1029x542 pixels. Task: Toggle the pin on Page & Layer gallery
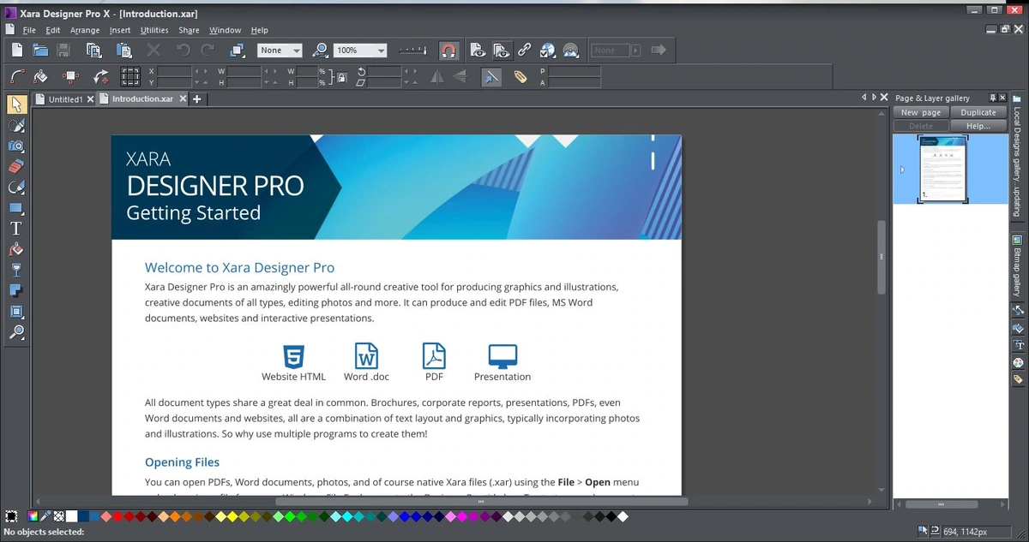pos(993,98)
